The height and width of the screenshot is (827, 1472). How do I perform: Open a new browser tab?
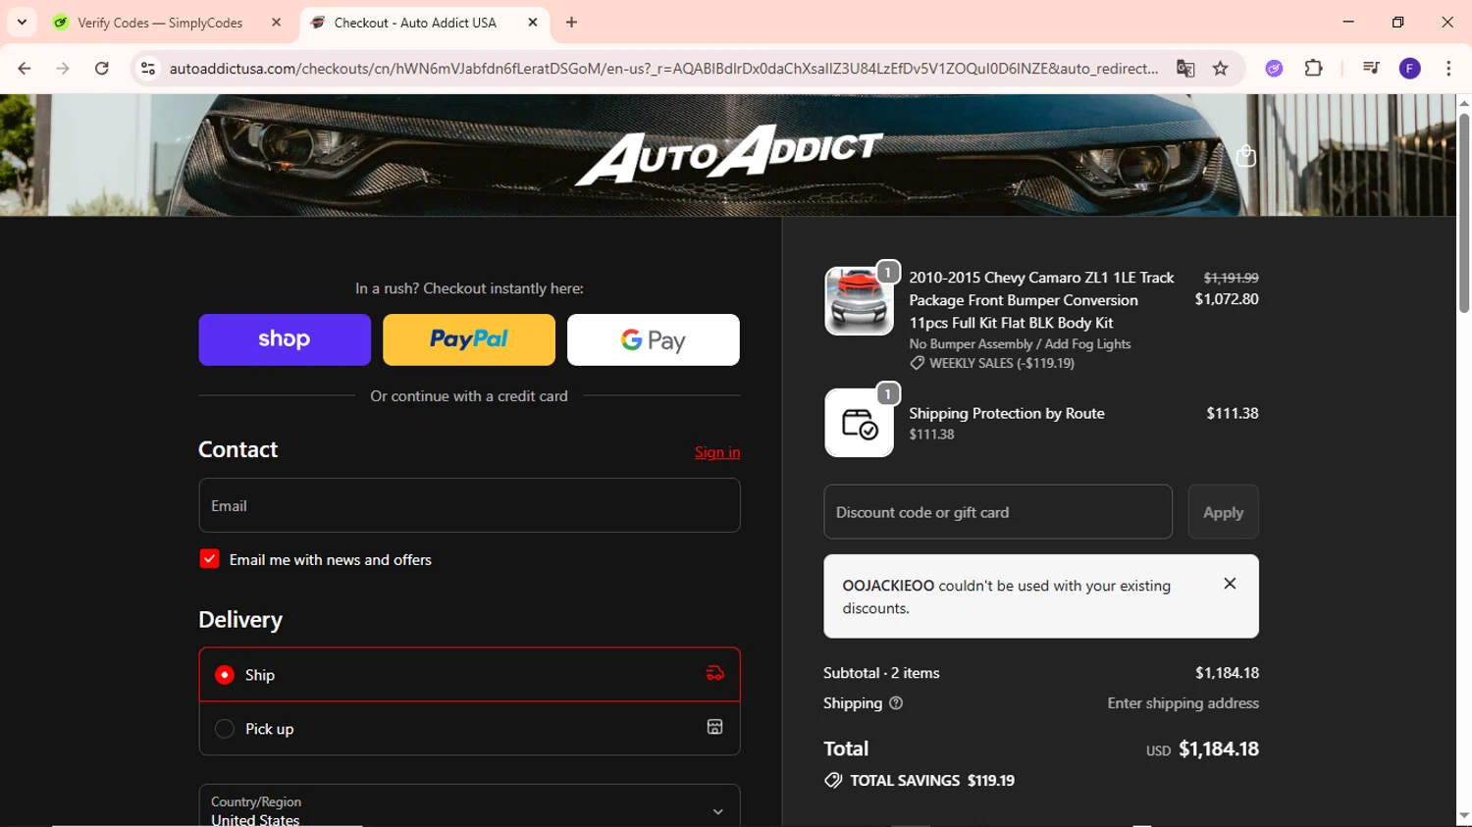[x=572, y=23]
